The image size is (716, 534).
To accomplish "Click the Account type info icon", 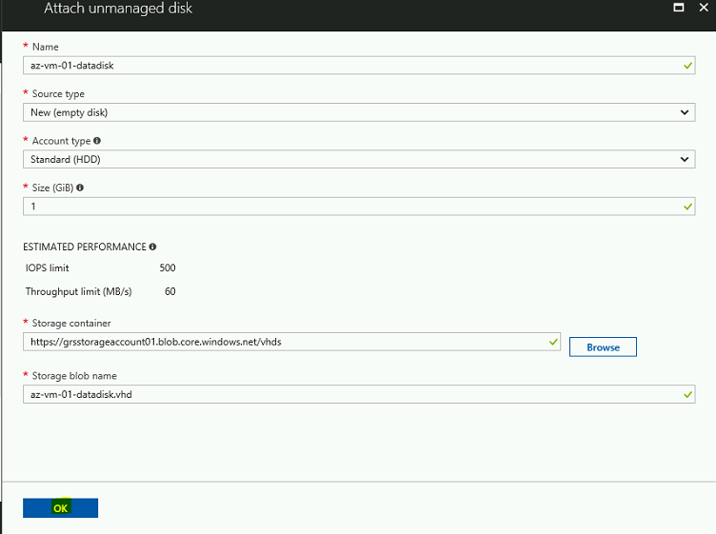I will (x=97, y=141).
